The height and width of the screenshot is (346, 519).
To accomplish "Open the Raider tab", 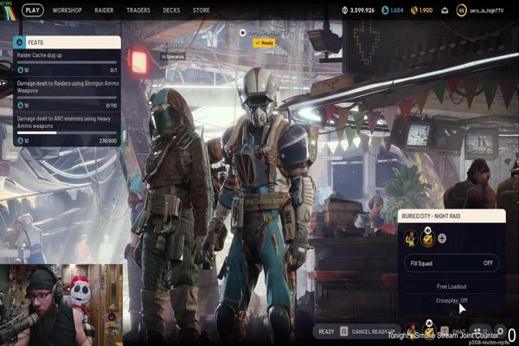I will [x=104, y=10].
